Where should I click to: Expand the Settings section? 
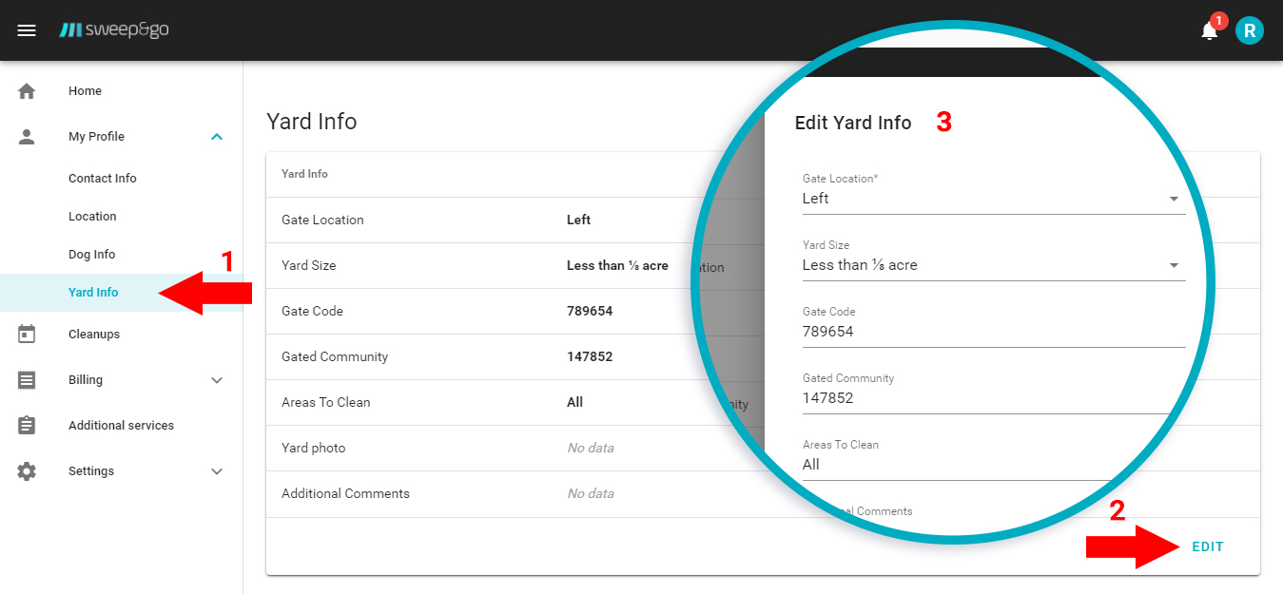point(216,470)
